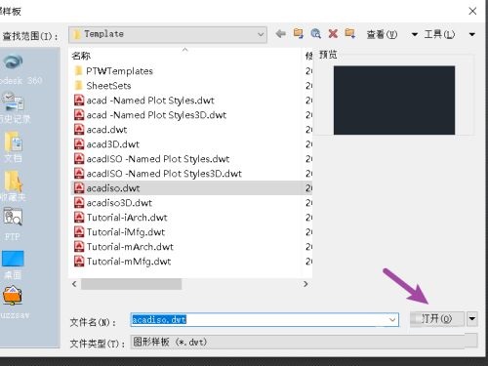The height and width of the screenshot is (366, 488).
Task: Select Tutorial-iArch.dwt template
Action: [121, 218]
